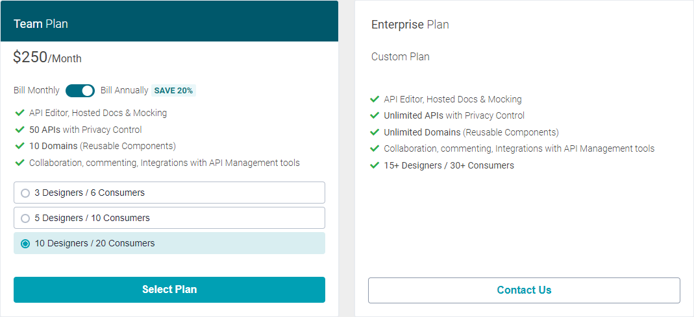Click checkmark next to Unlimited Domains
Image resolution: width=694 pixels, height=317 pixels.
click(x=375, y=132)
